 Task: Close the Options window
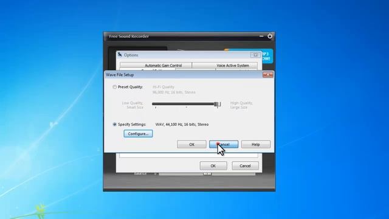point(255,55)
